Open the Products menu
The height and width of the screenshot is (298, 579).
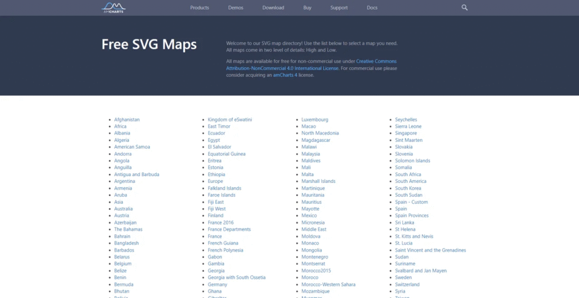200,8
